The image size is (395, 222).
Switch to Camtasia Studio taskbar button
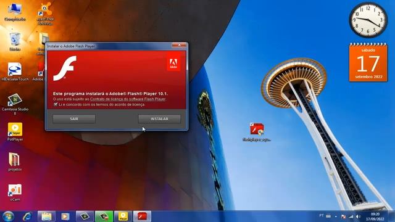pyautogui.click(x=85, y=216)
